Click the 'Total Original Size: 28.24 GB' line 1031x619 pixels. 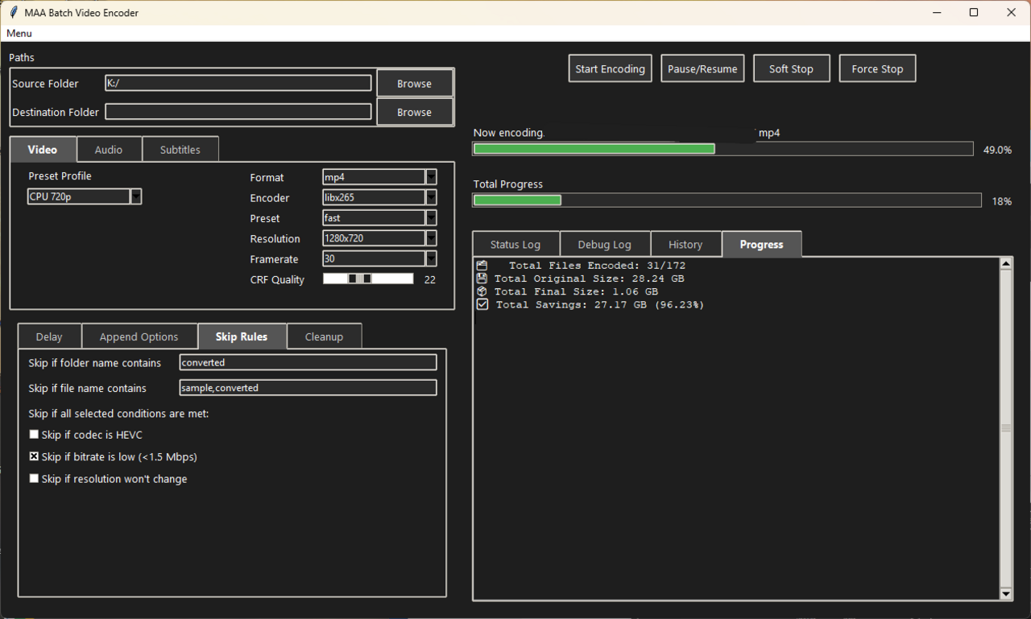click(589, 279)
